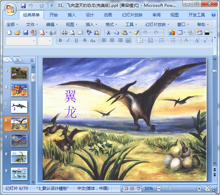Toggle Italic formatting
The height and width of the screenshot is (195, 220).
coord(68,40)
